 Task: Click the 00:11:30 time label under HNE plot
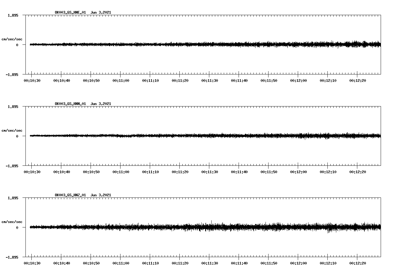coord(210,81)
